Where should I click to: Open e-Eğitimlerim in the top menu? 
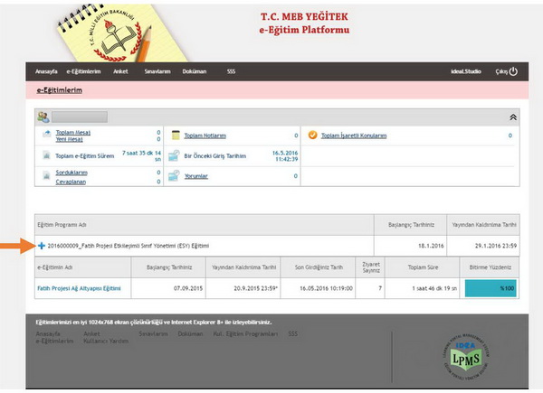click(83, 71)
